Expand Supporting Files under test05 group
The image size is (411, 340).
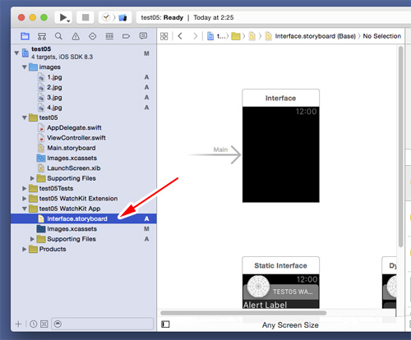tap(32, 178)
